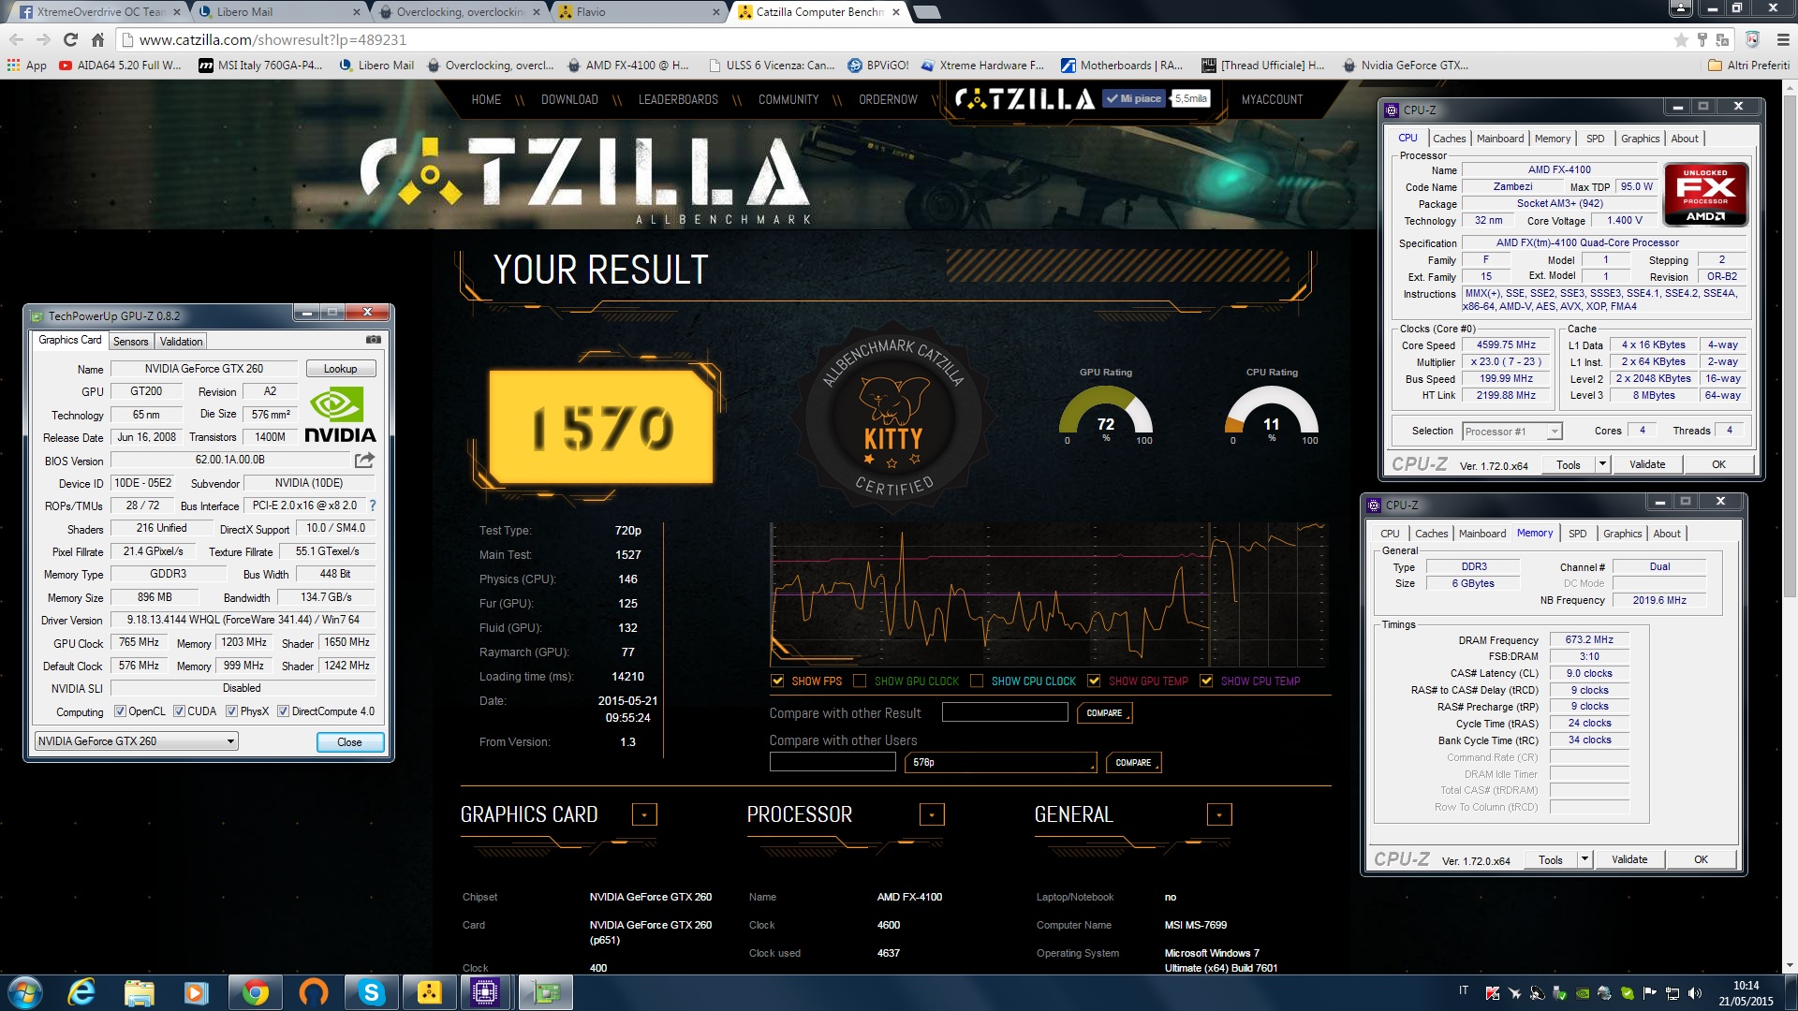The width and height of the screenshot is (1798, 1011).
Task: Click Validate in the upper CPU-Z window
Action: [1647, 464]
